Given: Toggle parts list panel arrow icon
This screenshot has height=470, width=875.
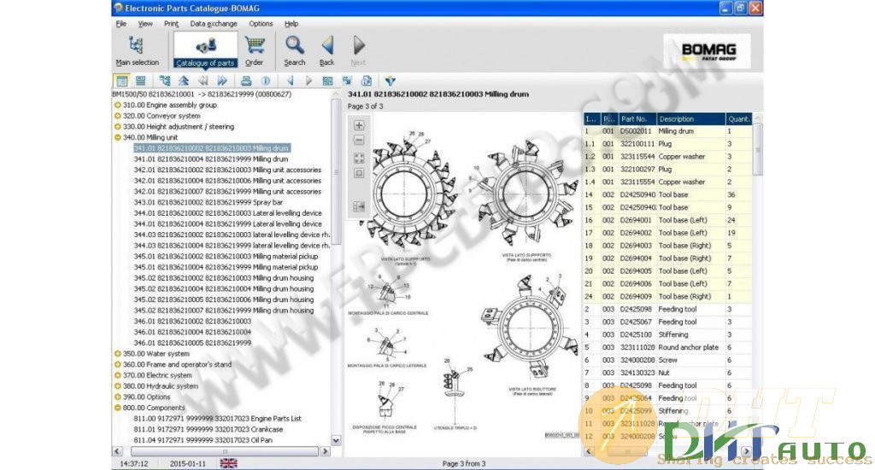Looking at the screenshot, I should (359, 206).
